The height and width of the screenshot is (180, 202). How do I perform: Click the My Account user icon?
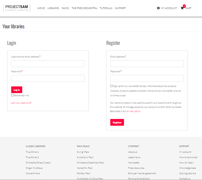pos(158,8)
